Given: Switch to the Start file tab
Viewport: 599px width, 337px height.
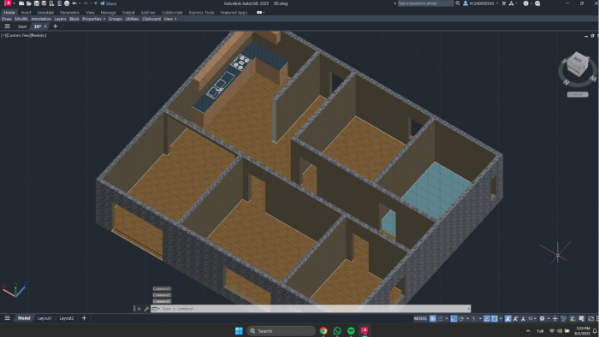Looking at the screenshot, I should (22, 27).
